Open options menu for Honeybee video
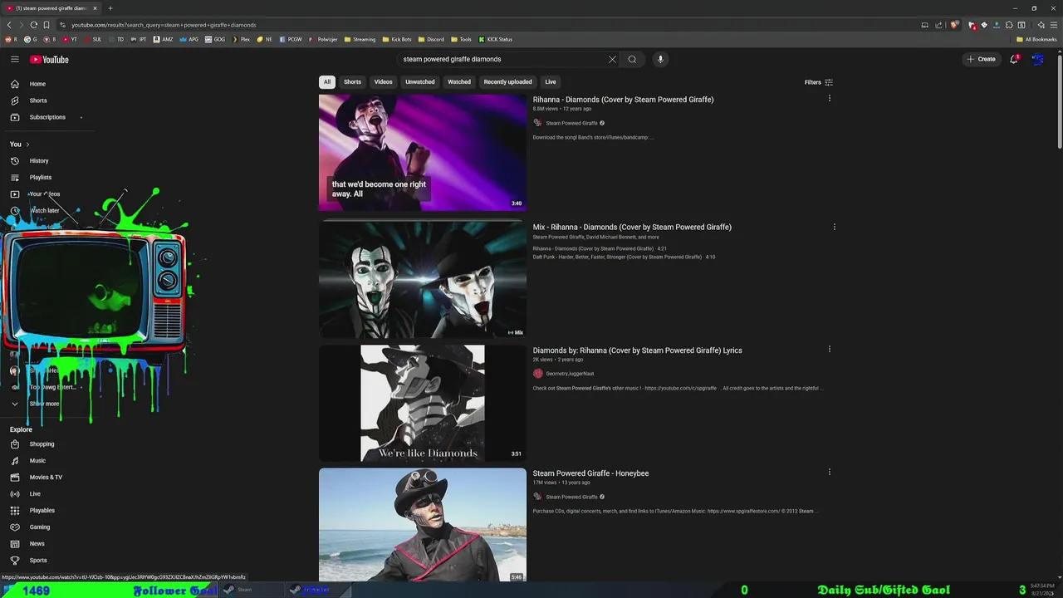The width and height of the screenshot is (1063, 598). point(829,472)
